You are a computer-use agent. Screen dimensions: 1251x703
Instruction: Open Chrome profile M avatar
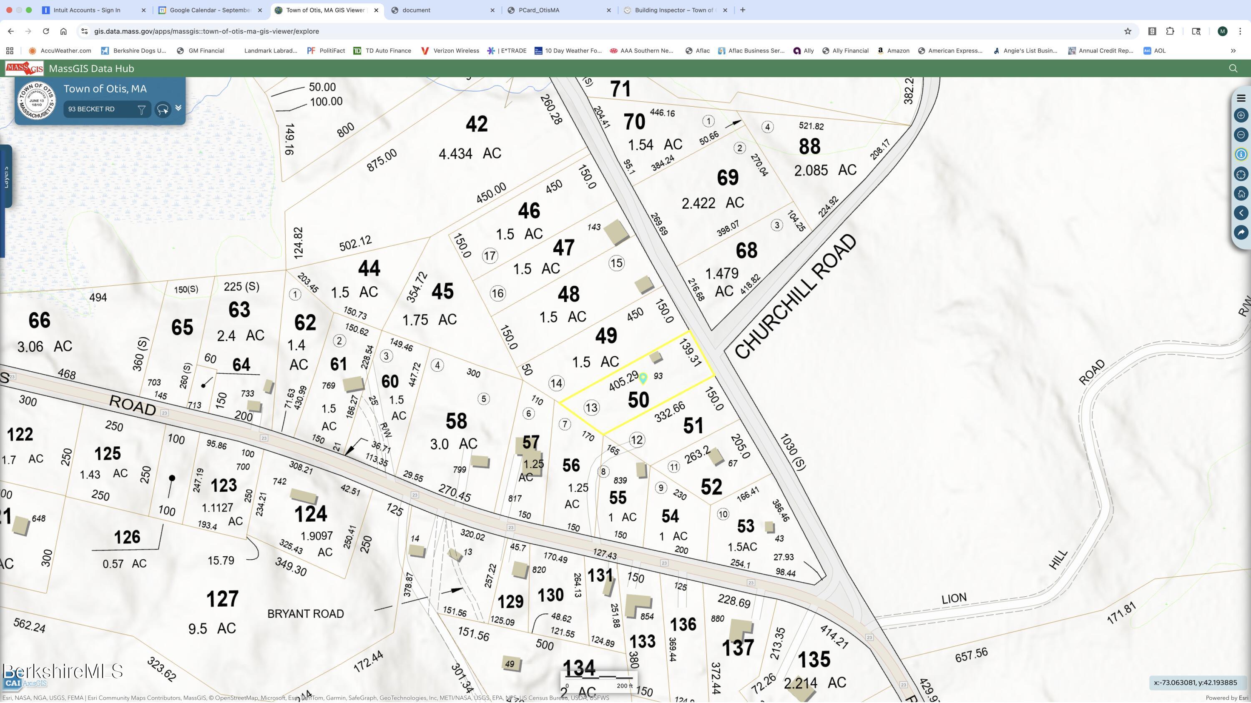(1222, 31)
